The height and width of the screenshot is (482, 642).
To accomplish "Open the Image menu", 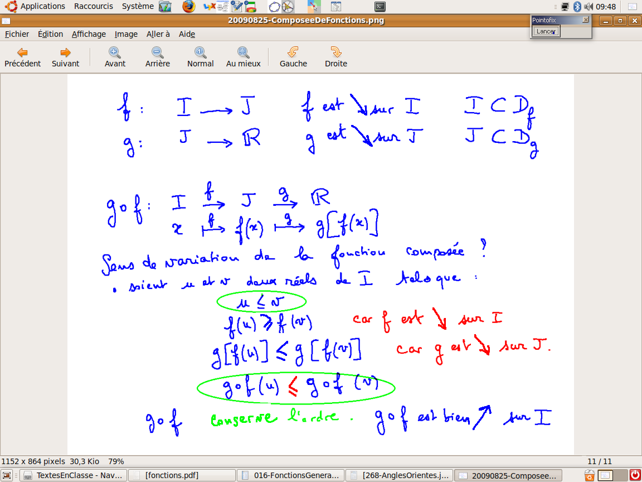I will (x=126, y=34).
